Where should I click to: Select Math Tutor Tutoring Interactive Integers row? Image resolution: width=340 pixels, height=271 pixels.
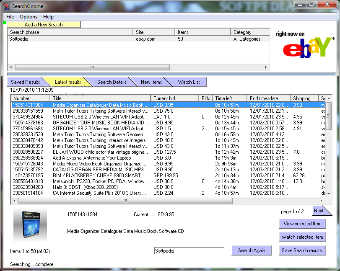tap(168, 140)
